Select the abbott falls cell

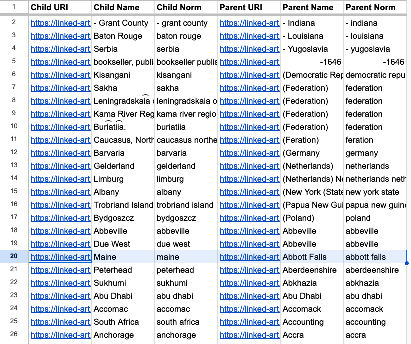pos(375,257)
